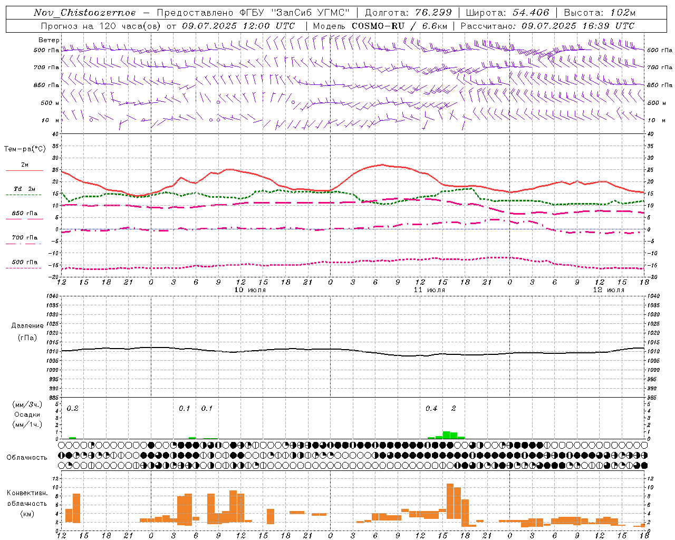The image size is (675, 540).
Task: Click the '(мм/3ч.)' precipitation unit label
Action: 27,404
